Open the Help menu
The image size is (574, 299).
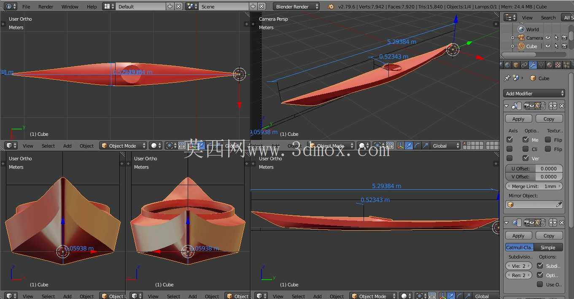tap(92, 7)
